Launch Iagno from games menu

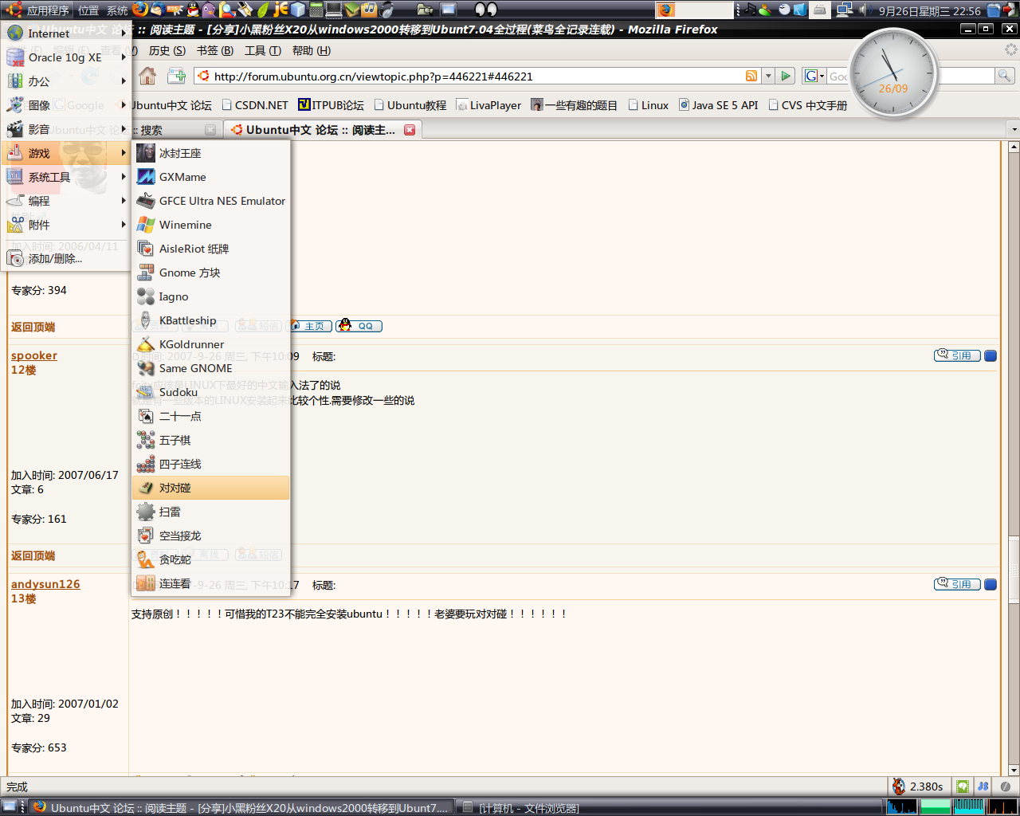[x=210, y=296]
